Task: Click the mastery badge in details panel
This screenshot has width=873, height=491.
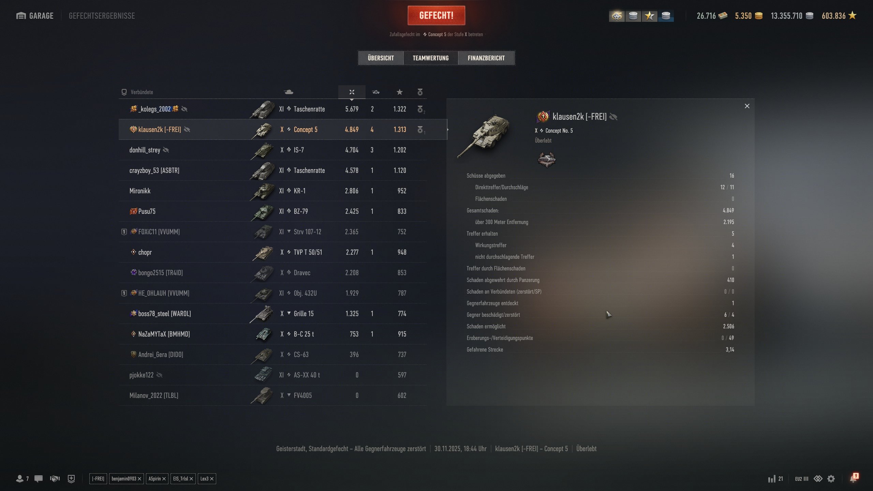Action: [x=546, y=160]
